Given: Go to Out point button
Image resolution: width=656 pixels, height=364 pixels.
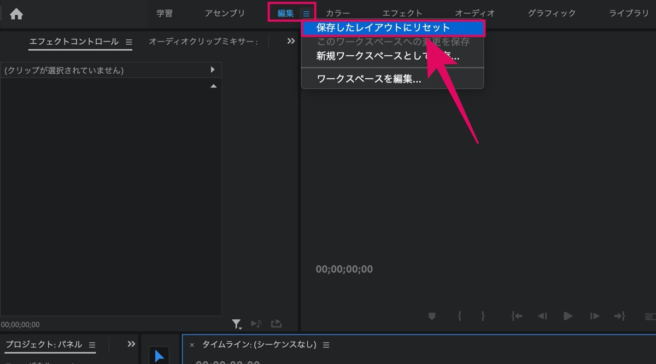Looking at the screenshot, I should click(619, 316).
